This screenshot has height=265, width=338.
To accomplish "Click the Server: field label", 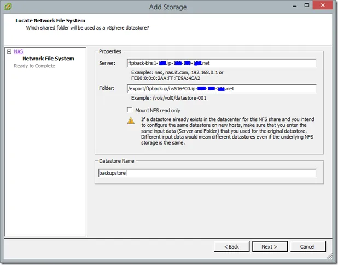I will pyautogui.click(x=107, y=63).
